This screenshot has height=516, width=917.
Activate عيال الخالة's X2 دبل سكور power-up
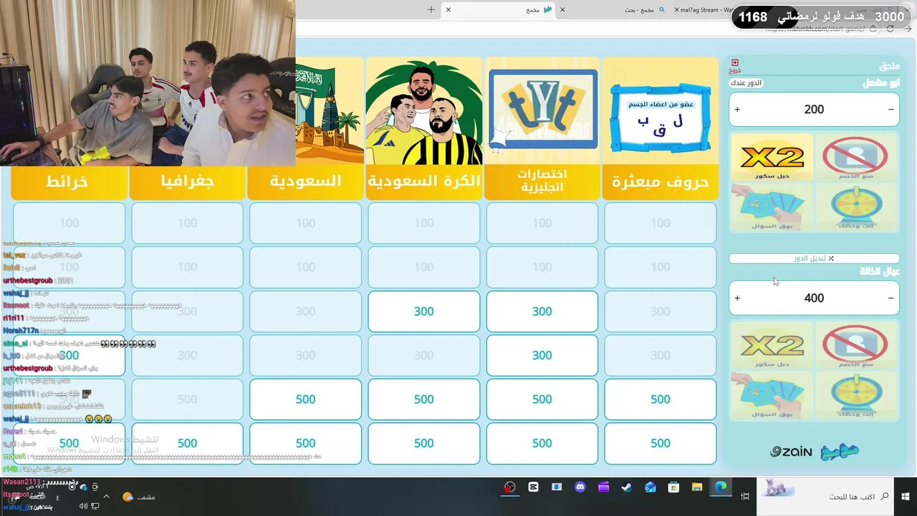[772, 345]
